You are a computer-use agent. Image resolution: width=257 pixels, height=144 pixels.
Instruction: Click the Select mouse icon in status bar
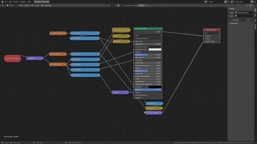(2, 142)
